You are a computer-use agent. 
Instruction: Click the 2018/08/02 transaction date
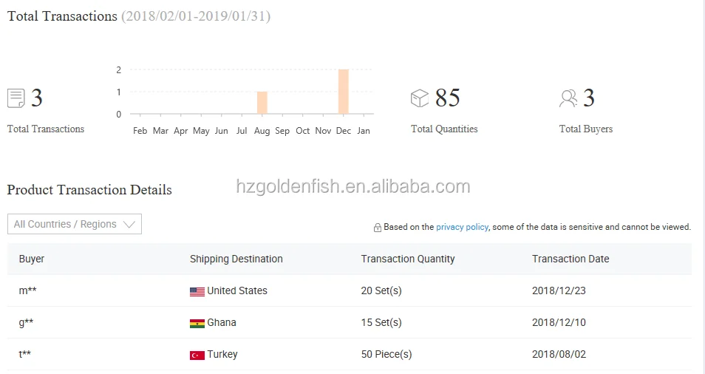[559, 354]
